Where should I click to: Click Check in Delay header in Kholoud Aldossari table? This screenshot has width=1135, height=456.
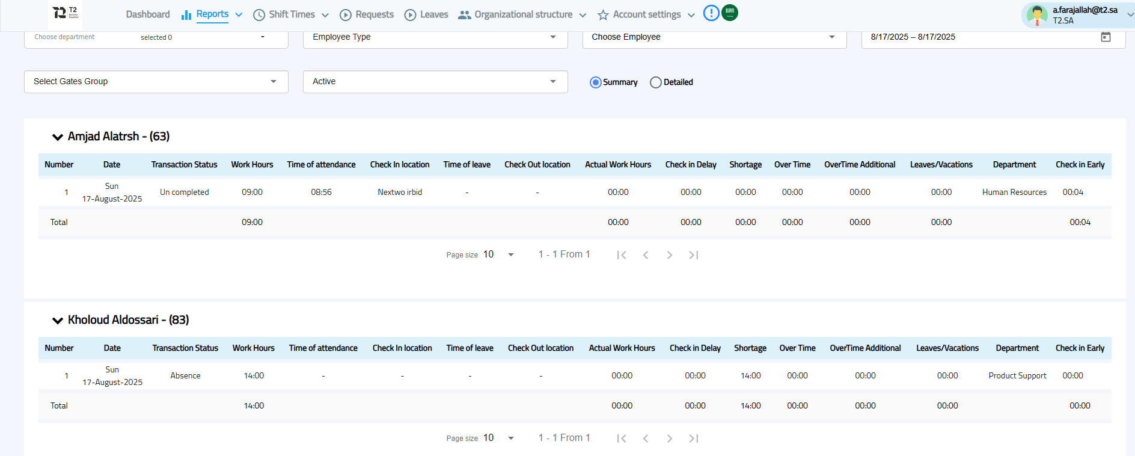695,348
